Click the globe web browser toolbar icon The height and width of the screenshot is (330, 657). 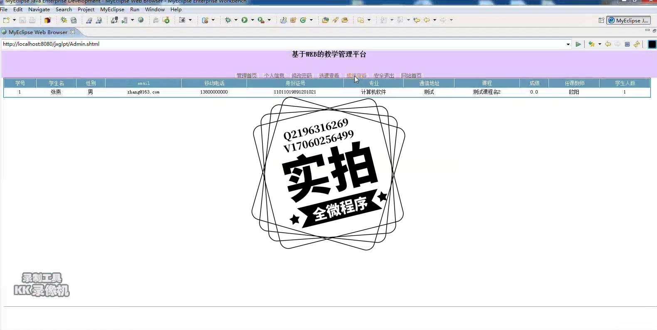141,20
